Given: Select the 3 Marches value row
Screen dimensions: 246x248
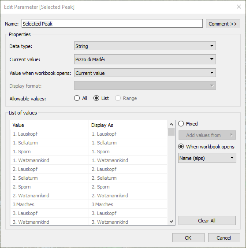Looking at the screenshot, I should coord(89,204).
